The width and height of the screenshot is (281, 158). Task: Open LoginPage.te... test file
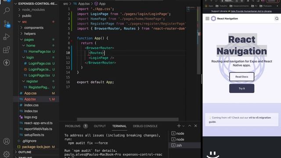tap(40, 69)
